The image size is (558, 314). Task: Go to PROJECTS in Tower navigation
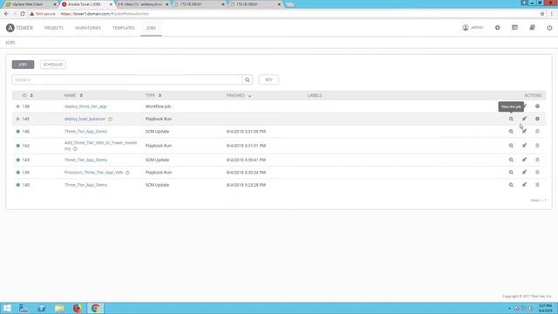(x=54, y=28)
